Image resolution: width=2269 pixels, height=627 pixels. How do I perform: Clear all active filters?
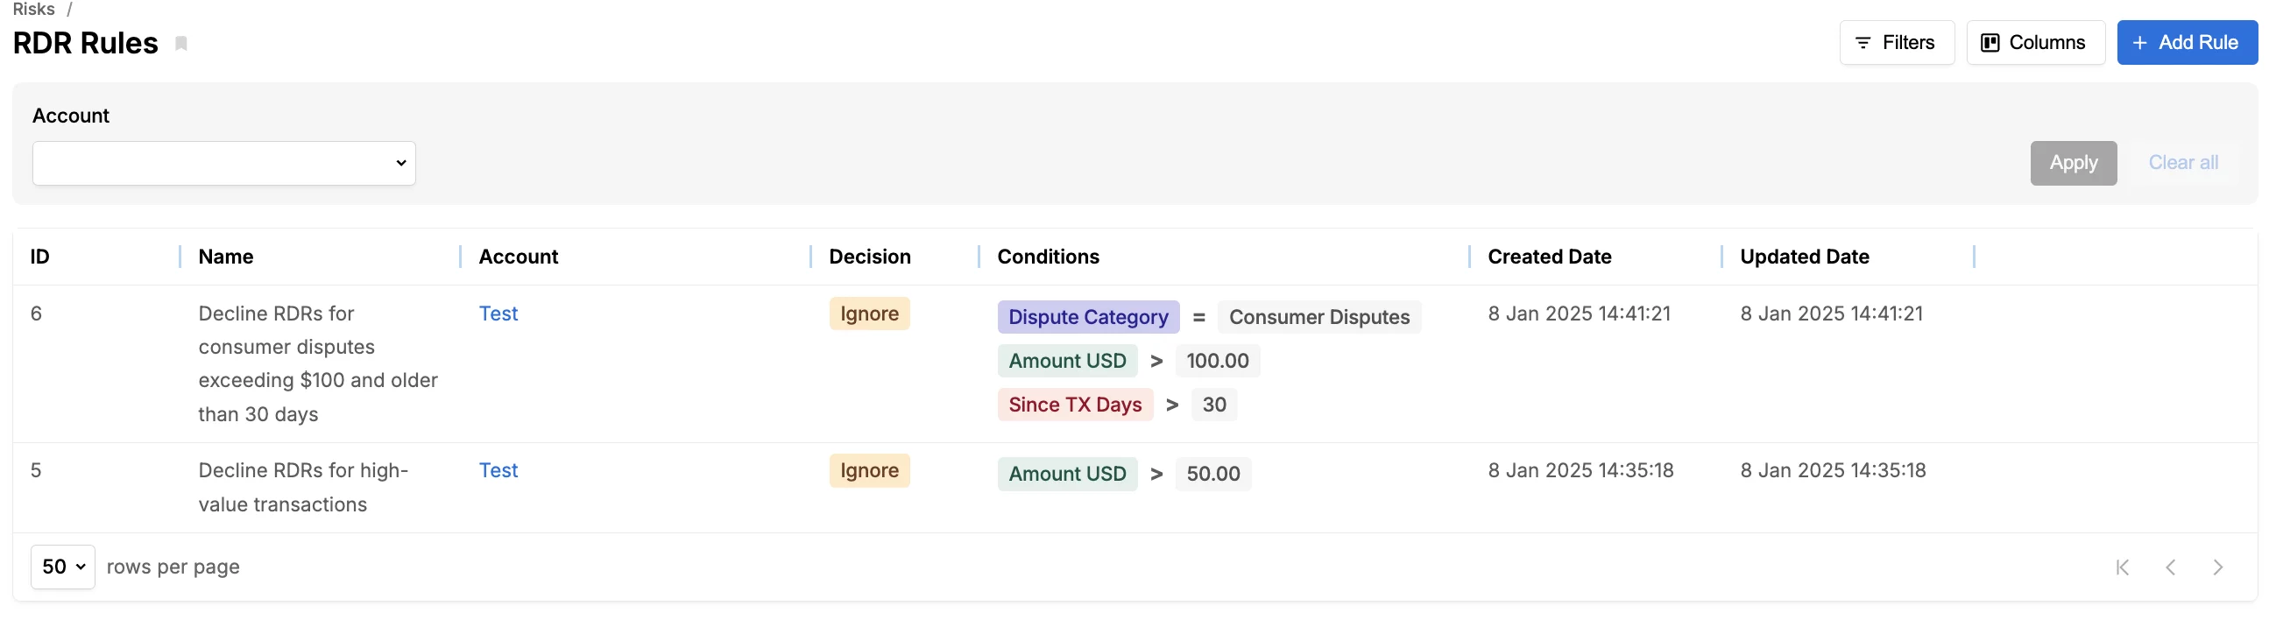click(x=2183, y=163)
